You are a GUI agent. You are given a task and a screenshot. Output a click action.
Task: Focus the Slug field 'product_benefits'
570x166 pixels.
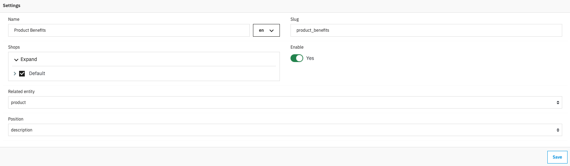[426, 30]
